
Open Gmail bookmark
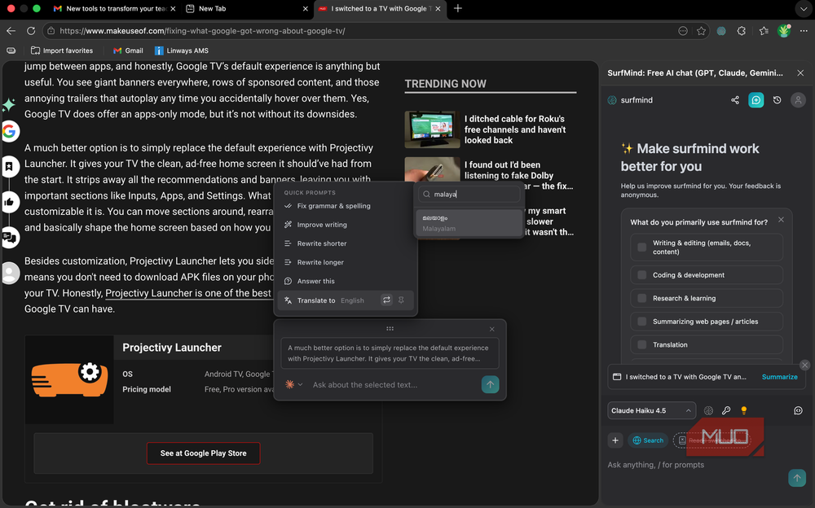click(x=128, y=50)
